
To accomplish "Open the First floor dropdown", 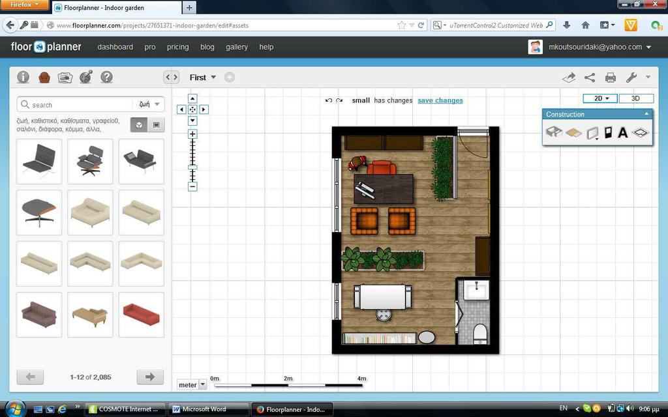I will click(203, 78).
